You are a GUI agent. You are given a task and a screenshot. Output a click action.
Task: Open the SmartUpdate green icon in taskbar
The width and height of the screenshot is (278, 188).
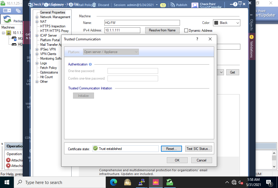click(x=170, y=182)
